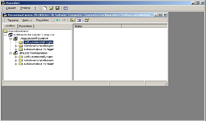This screenshot has height=121, width=206.
Task: Collapse the Benutzerkonfiguration node
Action: coord(10,53)
